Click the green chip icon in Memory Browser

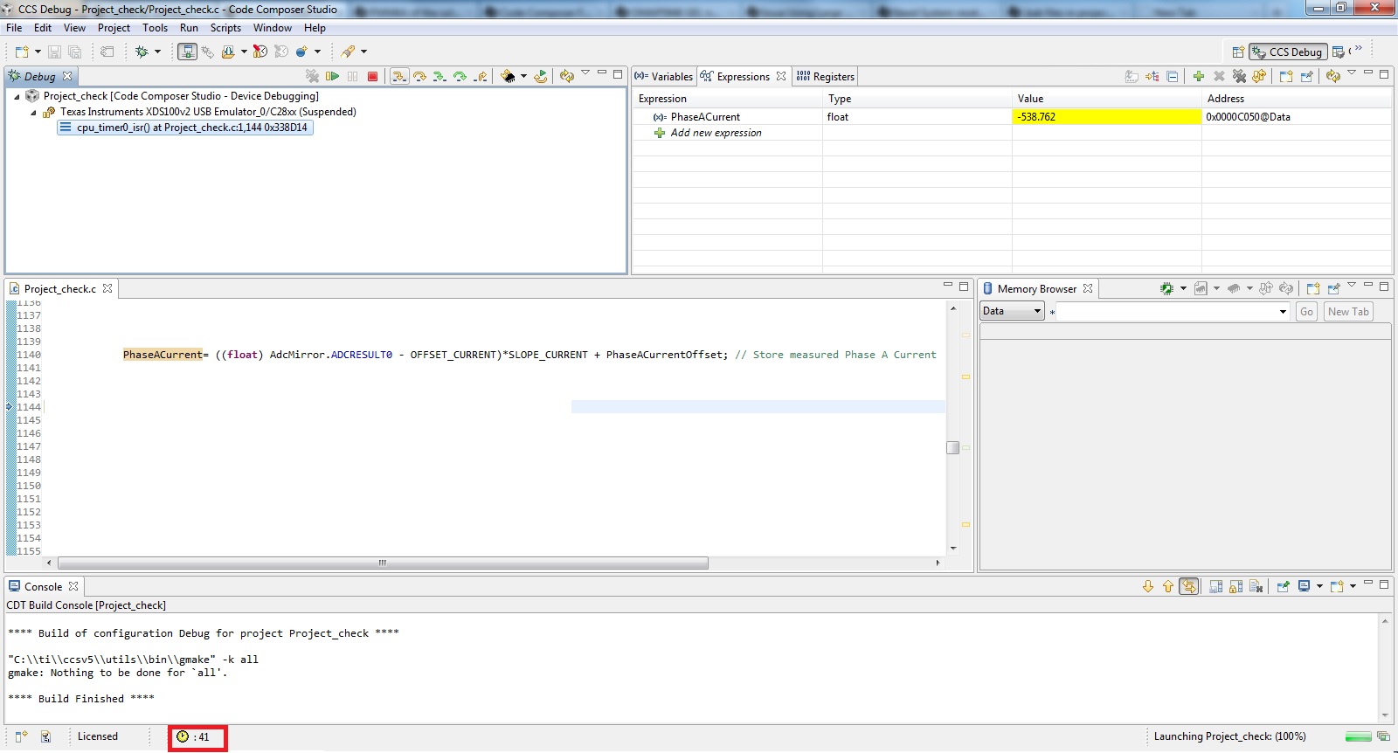1166,288
